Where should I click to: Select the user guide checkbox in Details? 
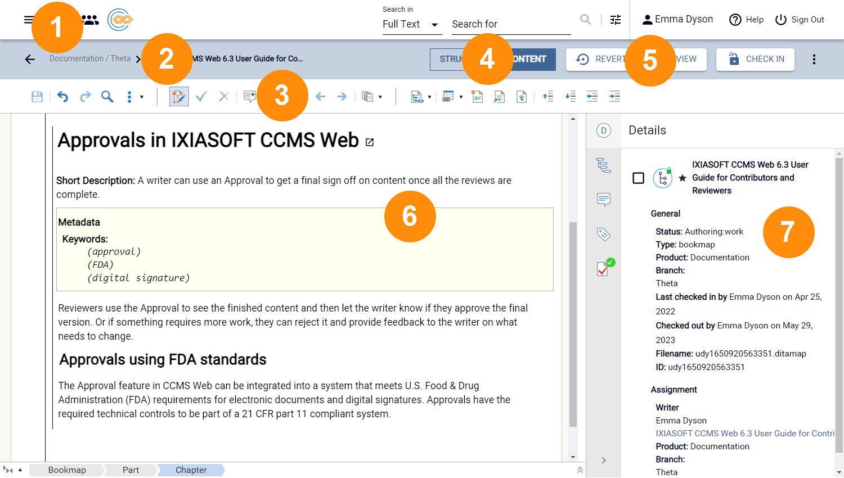(x=639, y=178)
